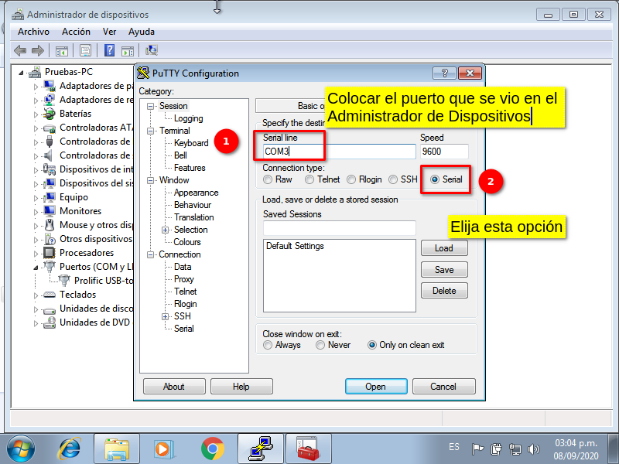Click the Back arrow toolbar icon
The width and height of the screenshot is (619, 464).
tap(19, 50)
